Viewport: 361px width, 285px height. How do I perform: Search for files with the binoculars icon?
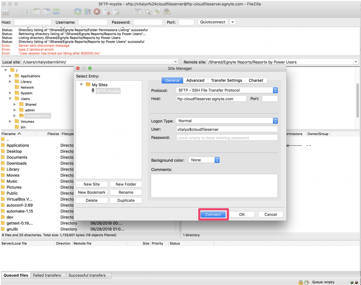pyautogui.click(x=167, y=12)
